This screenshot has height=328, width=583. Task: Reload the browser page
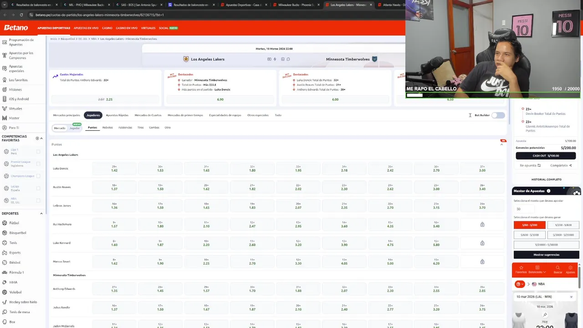21,15
